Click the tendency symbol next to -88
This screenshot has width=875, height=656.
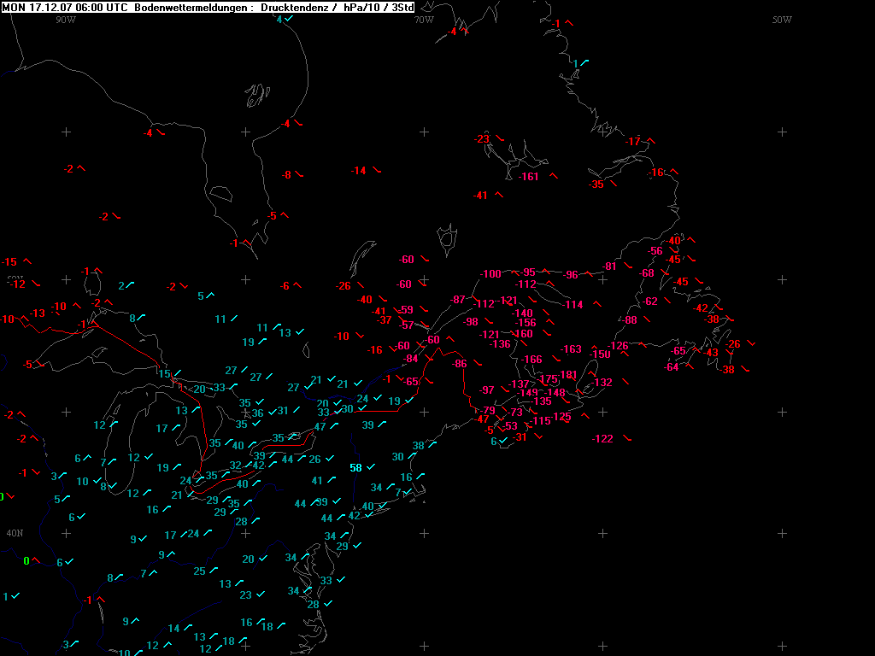point(649,320)
